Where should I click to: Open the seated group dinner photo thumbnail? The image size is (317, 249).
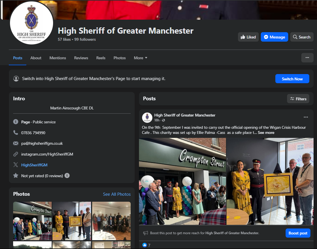coord(111,221)
